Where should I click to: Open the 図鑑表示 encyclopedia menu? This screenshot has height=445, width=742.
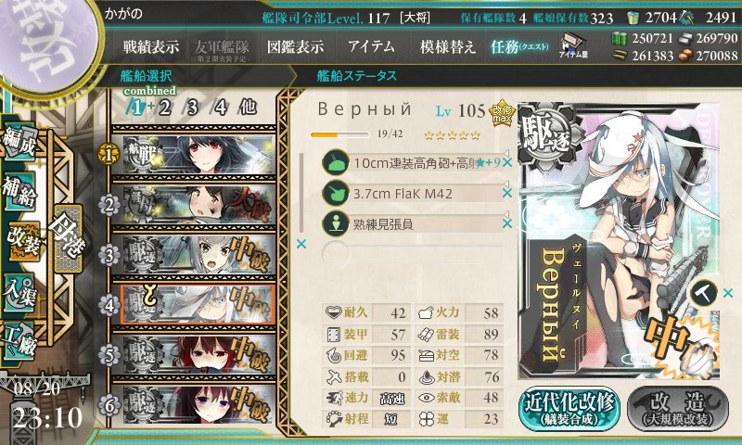point(295,46)
